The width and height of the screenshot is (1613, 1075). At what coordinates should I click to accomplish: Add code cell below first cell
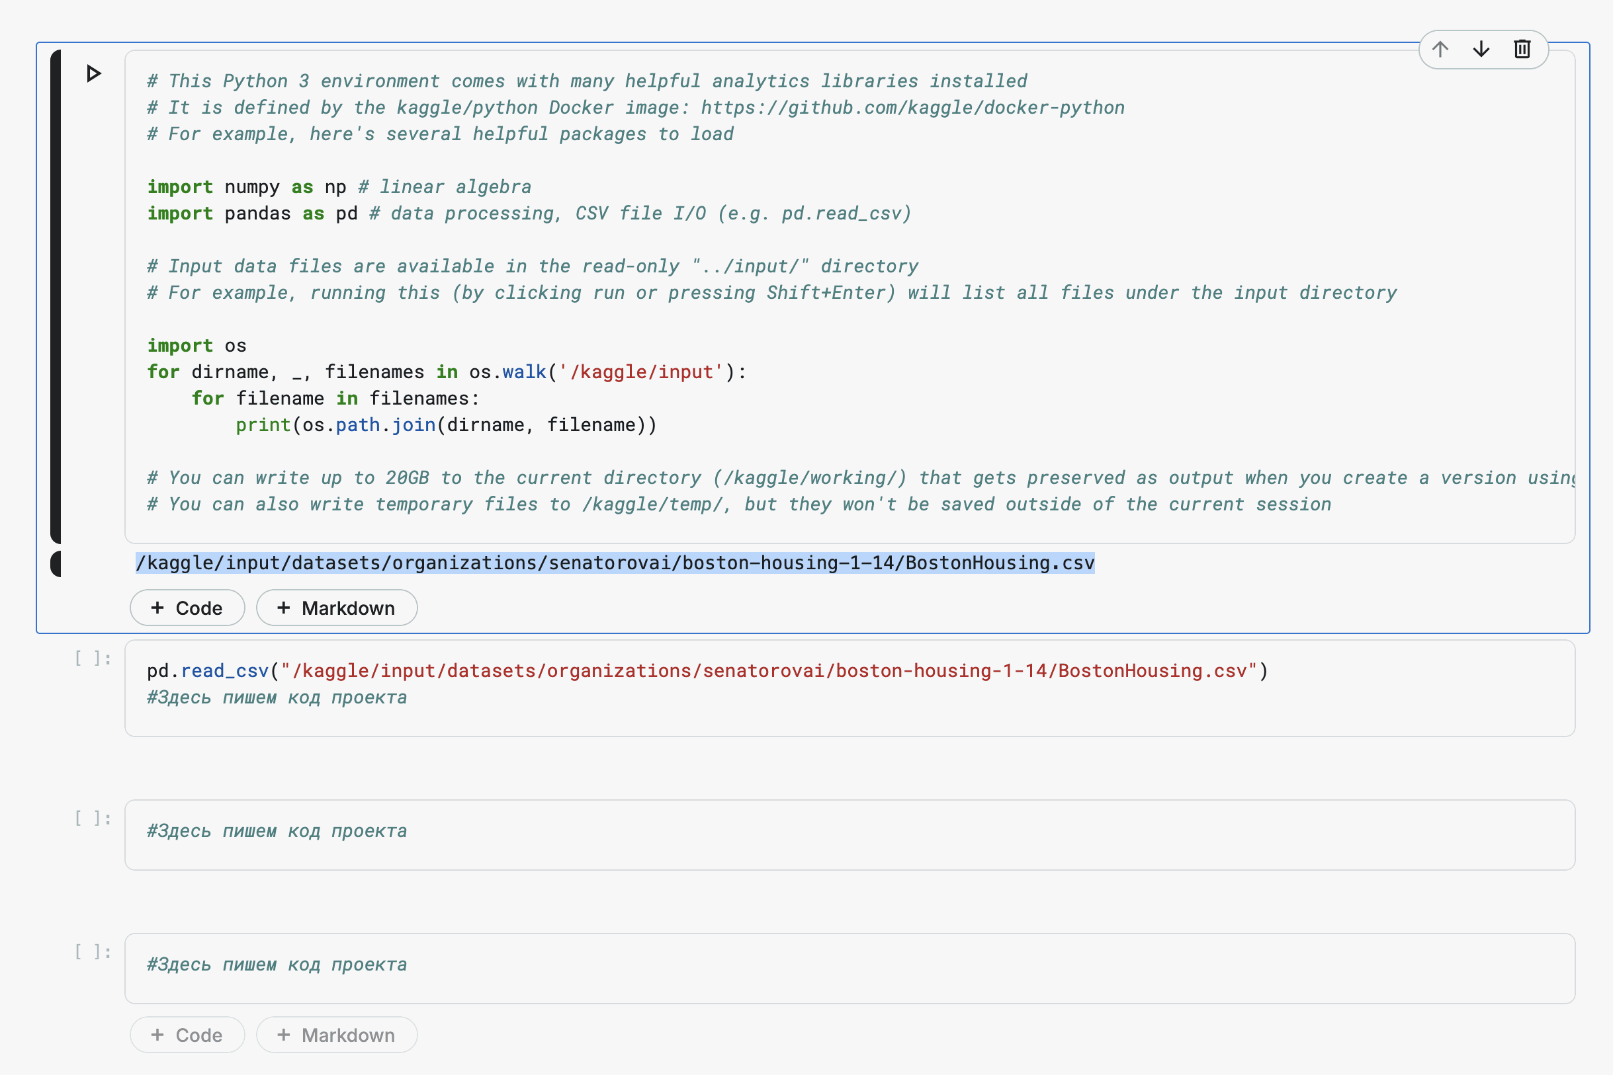pyautogui.click(x=187, y=608)
